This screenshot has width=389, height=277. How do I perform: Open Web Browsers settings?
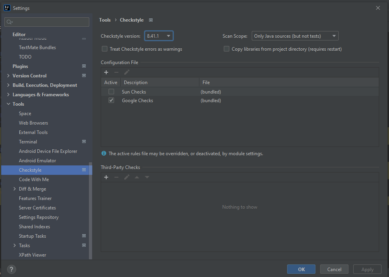click(33, 123)
